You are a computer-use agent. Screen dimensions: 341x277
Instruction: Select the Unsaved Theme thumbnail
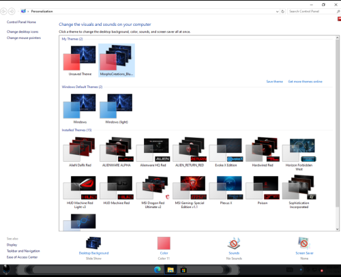pyautogui.click(x=80, y=60)
